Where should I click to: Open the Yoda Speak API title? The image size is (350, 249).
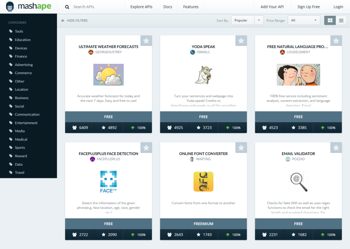coord(203,47)
